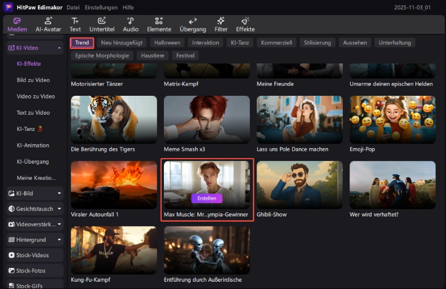Open Stock-Videos in the sidebar
Viewport: 446px width, 289px height.
click(32, 255)
